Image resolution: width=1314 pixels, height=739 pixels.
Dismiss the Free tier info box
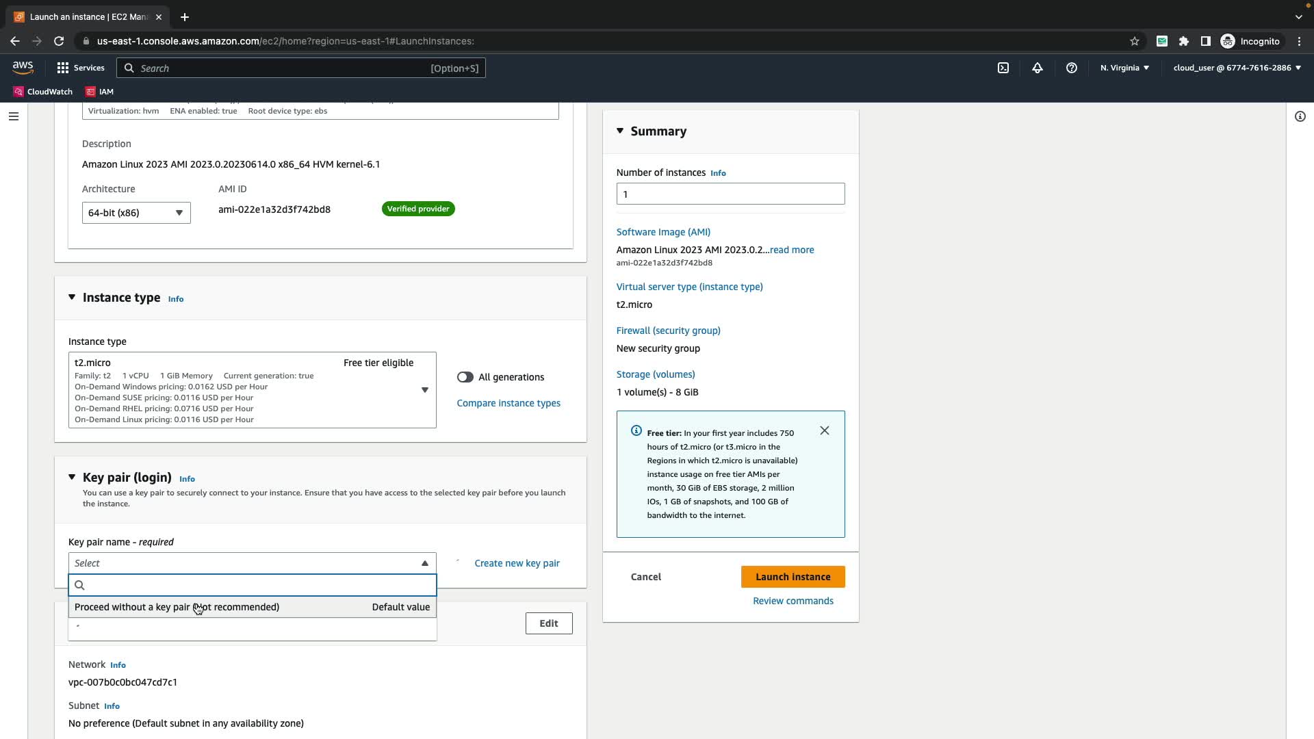click(x=824, y=430)
